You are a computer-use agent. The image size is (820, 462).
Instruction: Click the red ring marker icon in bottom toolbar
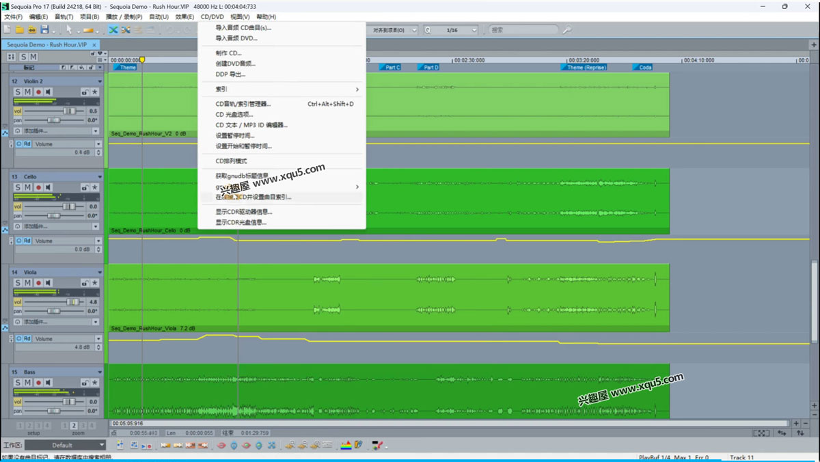(221, 446)
